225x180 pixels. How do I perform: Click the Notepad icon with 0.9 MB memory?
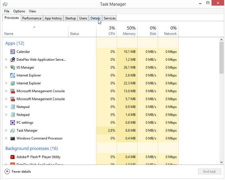[x=13, y=107]
